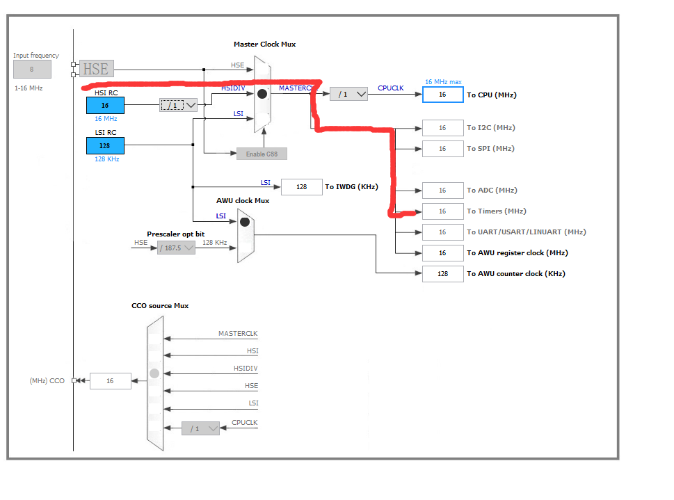Click the HSE oscillator block
674x500 pixels.
(97, 69)
